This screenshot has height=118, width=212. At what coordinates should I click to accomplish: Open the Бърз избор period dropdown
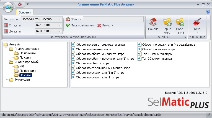pyautogui.click(x=60, y=19)
